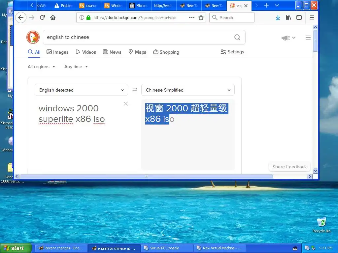The height and width of the screenshot is (253, 338).
Task: Toggle the sidebar view icon
Action: pos(299,18)
